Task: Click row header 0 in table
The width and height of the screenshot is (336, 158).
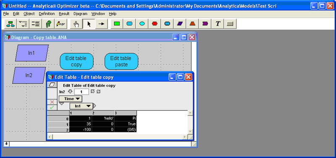Action: [x=58, y=118]
